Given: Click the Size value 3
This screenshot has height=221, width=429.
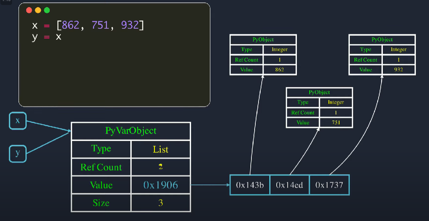Looking at the screenshot, I should (161, 203).
